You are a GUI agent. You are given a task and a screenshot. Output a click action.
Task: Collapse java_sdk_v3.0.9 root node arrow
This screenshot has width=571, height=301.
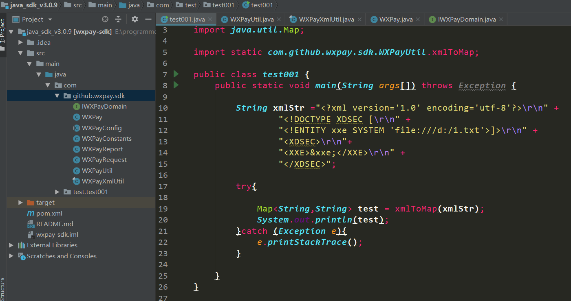click(x=11, y=32)
